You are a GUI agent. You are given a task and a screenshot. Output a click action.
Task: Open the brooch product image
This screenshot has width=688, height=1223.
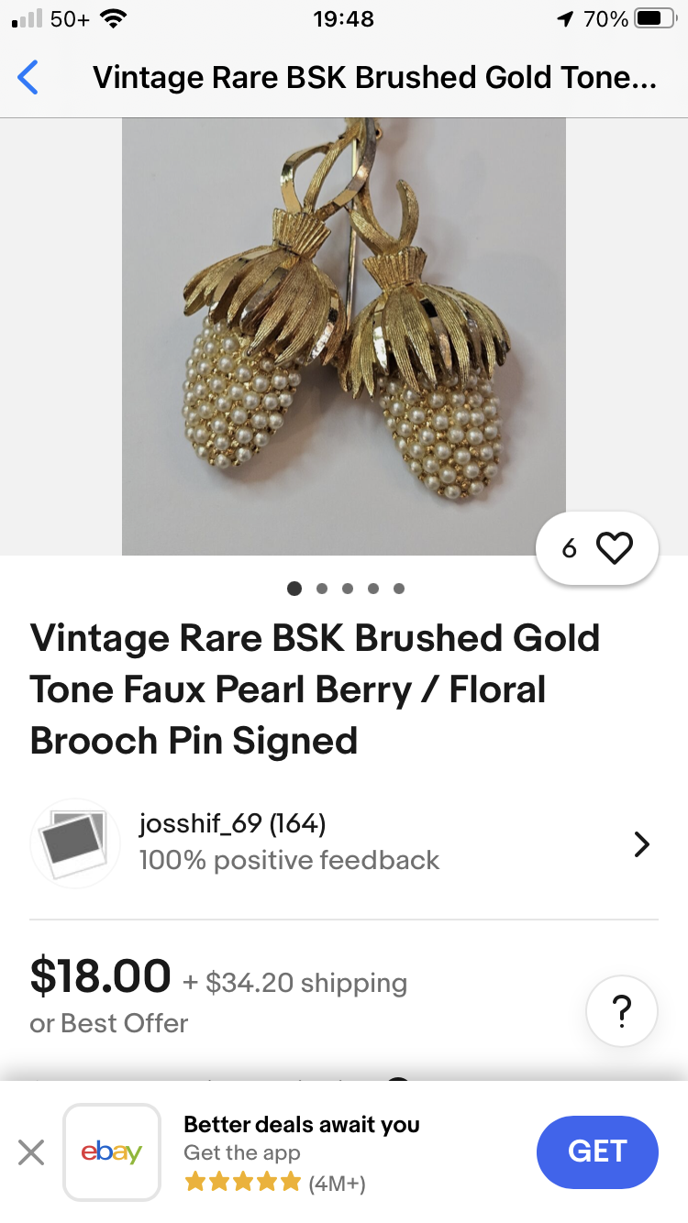click(x=344, y=336)
